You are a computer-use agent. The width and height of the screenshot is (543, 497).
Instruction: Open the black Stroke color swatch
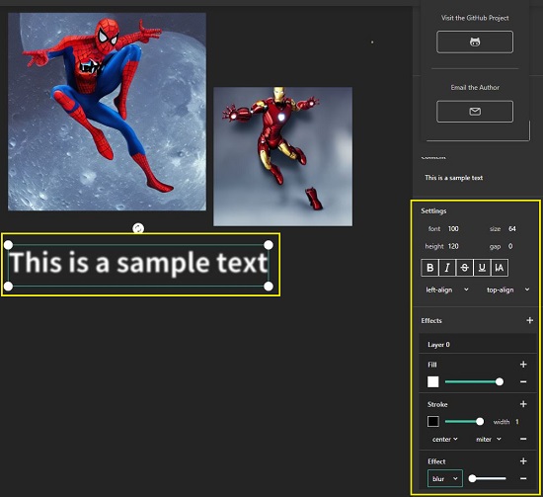[x=432, y=422]
